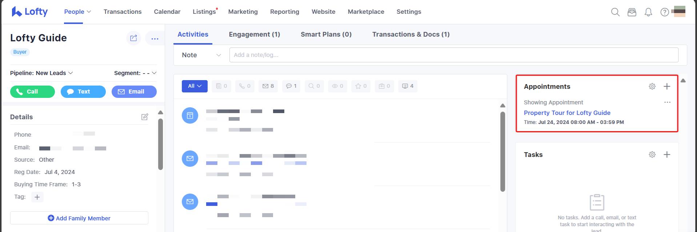Filter activities by property views eye icon
The height and width of the screenshot is (232, 697).
(337, 86)
